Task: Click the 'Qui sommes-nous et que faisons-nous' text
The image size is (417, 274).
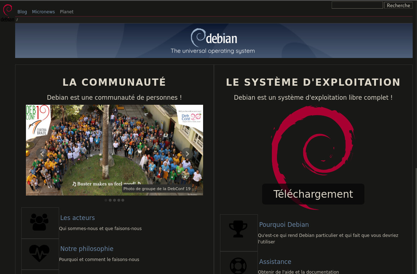Action: 100,229
